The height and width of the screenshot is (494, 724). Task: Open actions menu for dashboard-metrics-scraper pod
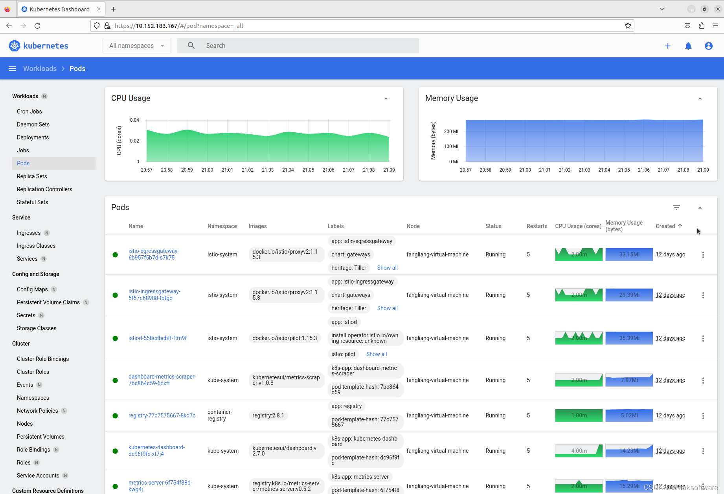pyautogui.click(x=703, y=381)
